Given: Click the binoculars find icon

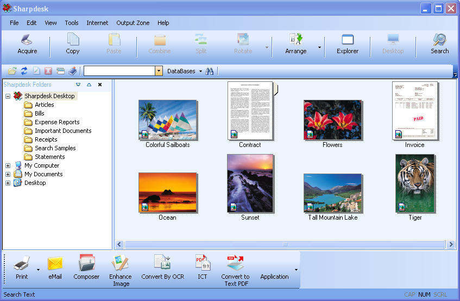Looking at the screenshot, I should tap(210, 71).
